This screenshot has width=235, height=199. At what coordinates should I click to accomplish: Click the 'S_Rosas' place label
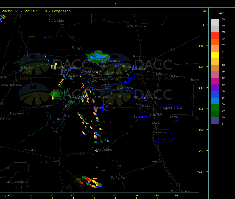(x=105, y=84)
